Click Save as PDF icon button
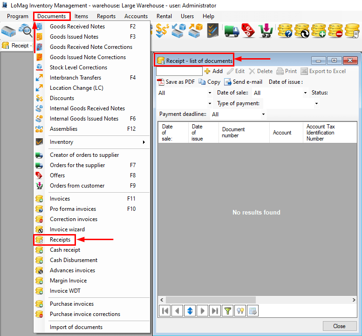The height and width of the screenshot is (336, 362). click(x=176, y=82)
